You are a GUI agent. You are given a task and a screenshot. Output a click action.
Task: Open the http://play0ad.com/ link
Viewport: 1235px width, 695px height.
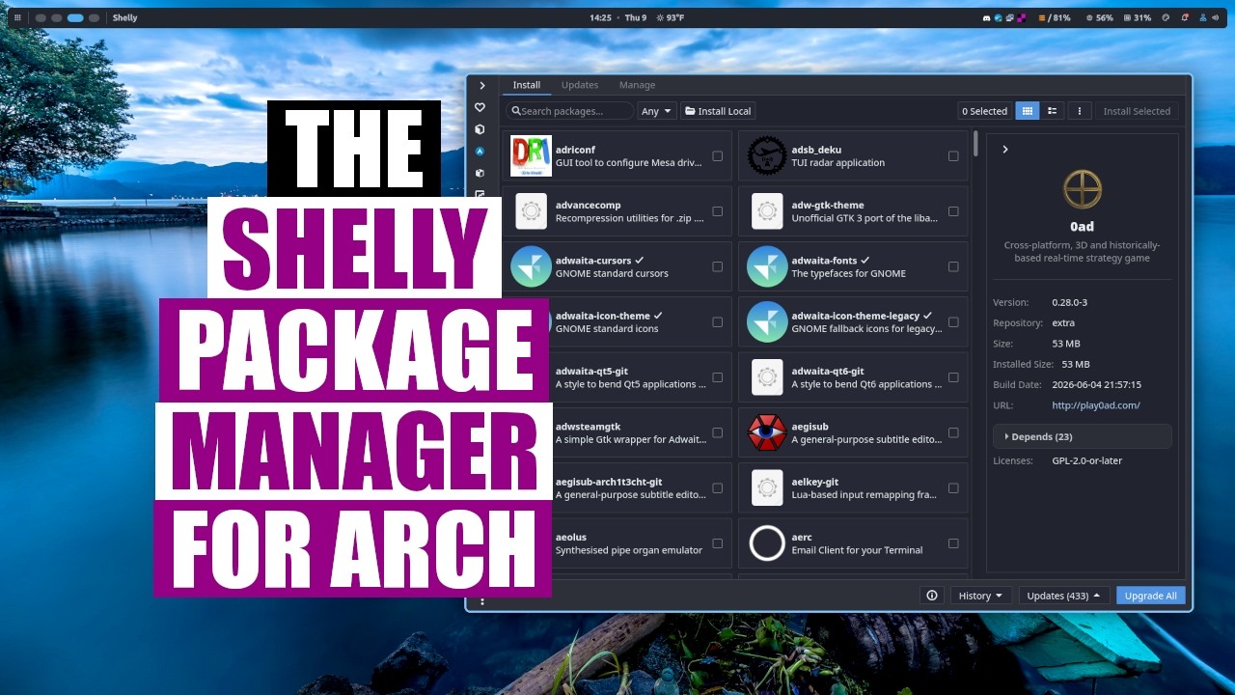[x=1096, y=405]
